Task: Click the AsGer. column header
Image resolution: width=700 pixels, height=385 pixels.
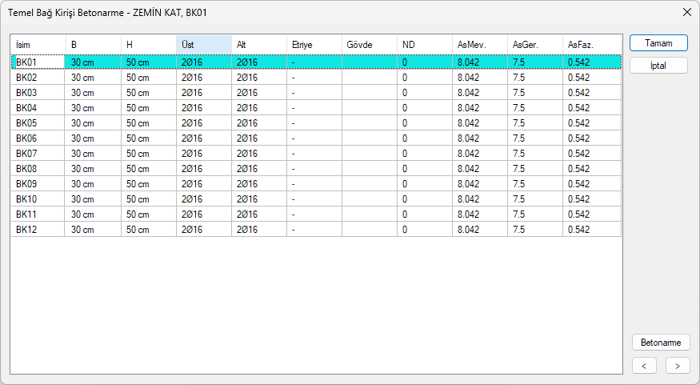Action: tap(535, 45)
